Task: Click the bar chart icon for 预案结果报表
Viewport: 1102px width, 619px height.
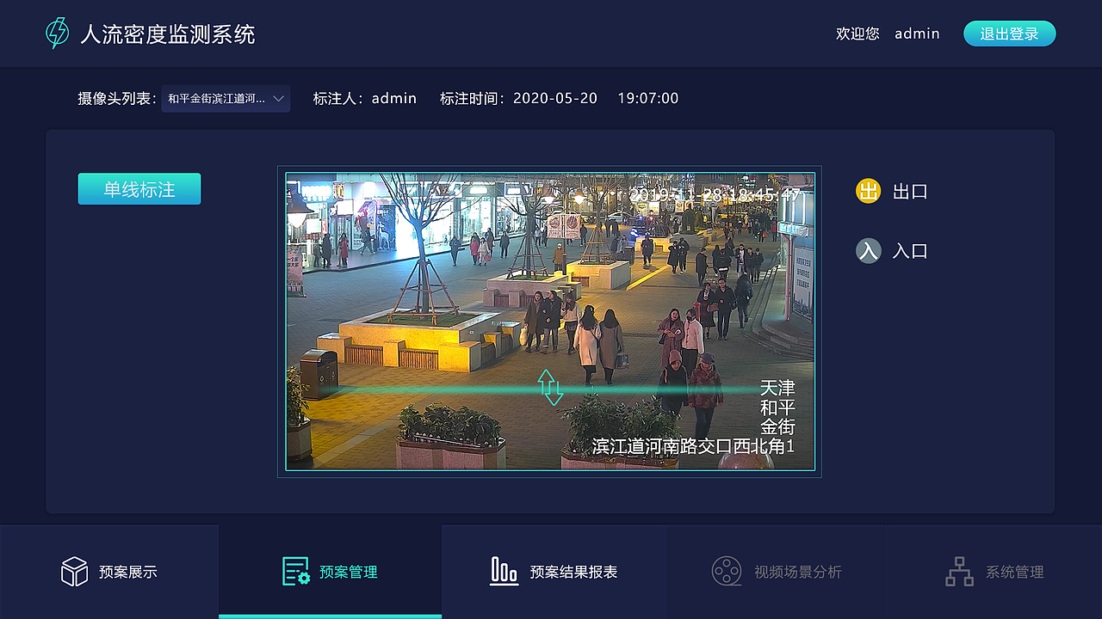Action: tap(504, 570)
